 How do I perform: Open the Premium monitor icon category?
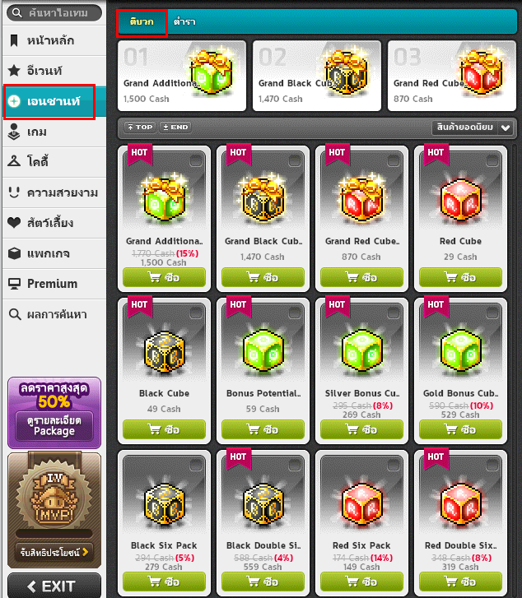point(14,284)
